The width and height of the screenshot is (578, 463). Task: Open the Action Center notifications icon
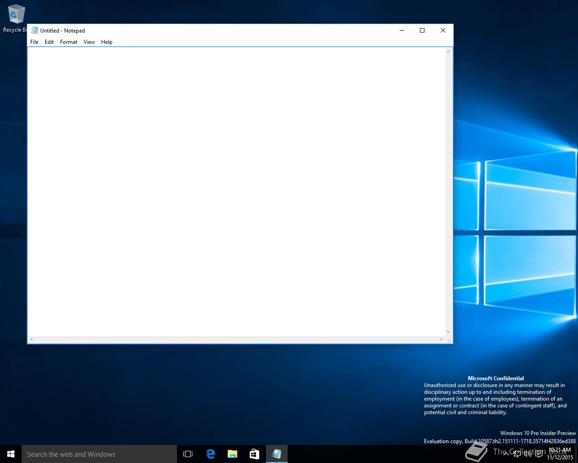coord(539,454)
